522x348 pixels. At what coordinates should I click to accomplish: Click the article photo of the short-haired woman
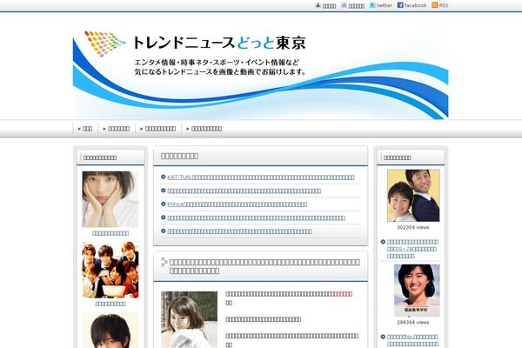[189, 319]
